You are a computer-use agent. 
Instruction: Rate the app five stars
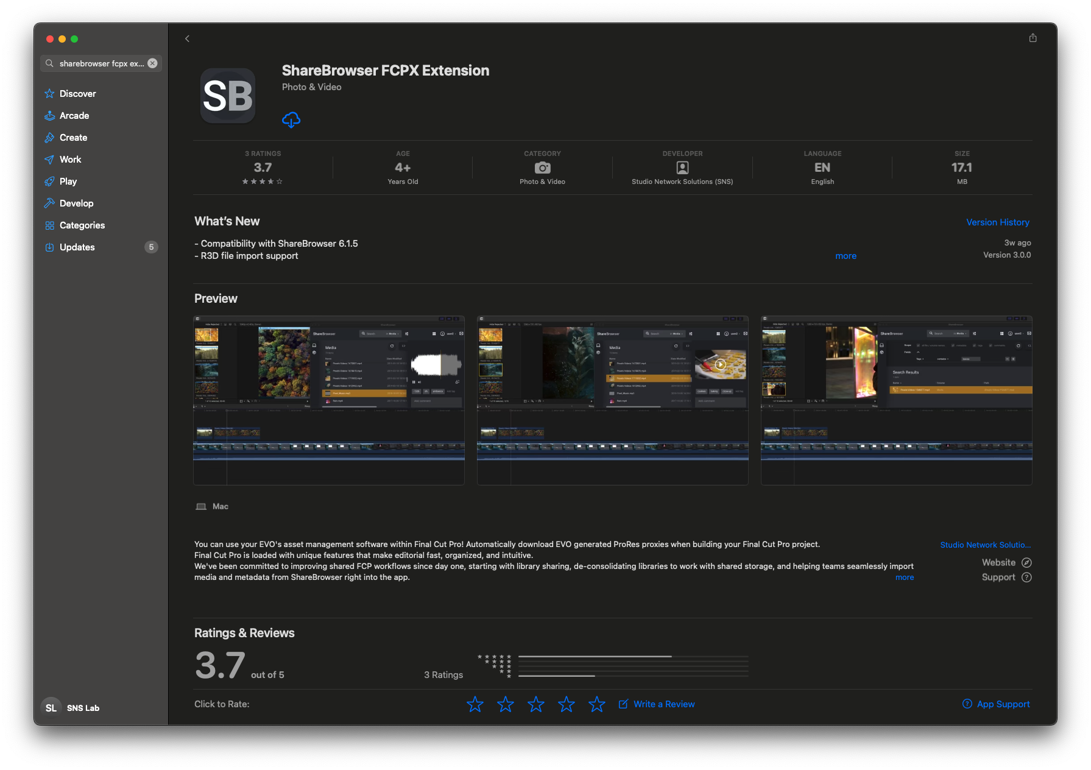tap(597, 704)
